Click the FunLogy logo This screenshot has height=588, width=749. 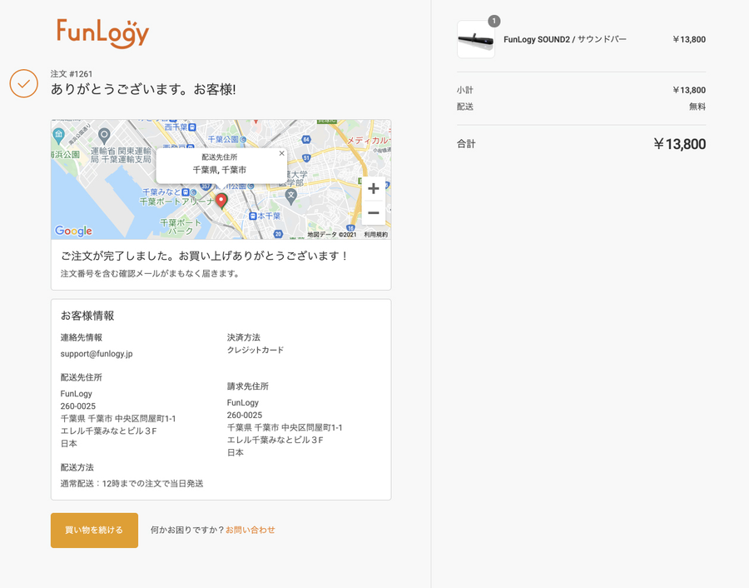pos(103,33)
